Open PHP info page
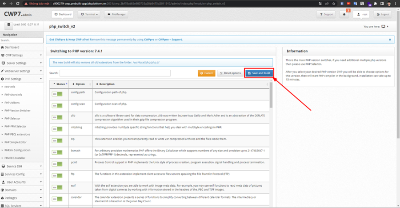Screen dimensions: 400x208 tap(10, 87)
